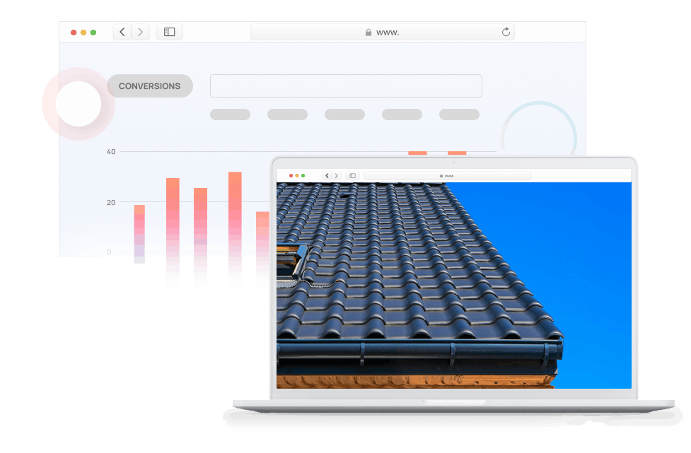Select the last gray pill tab in the row
The width and height of the screenshot is (691, 453).
459,114
